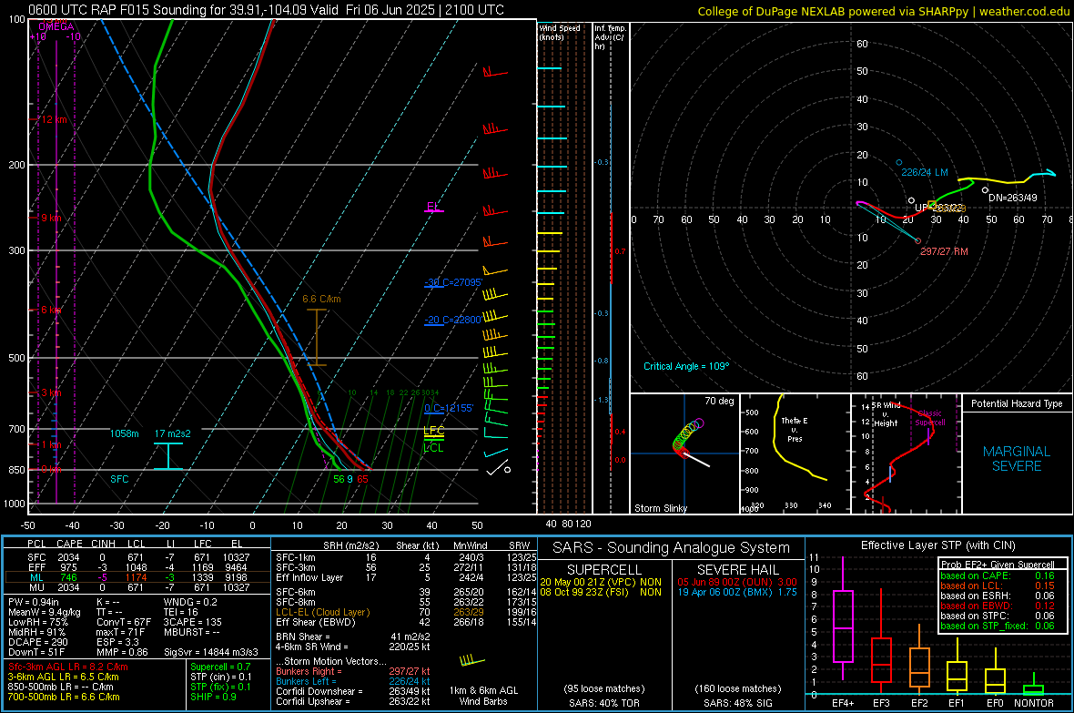Click the 'Storm Slinky' panel label
The width and height of the screenshot is (1074, 713).
(660, 508)
